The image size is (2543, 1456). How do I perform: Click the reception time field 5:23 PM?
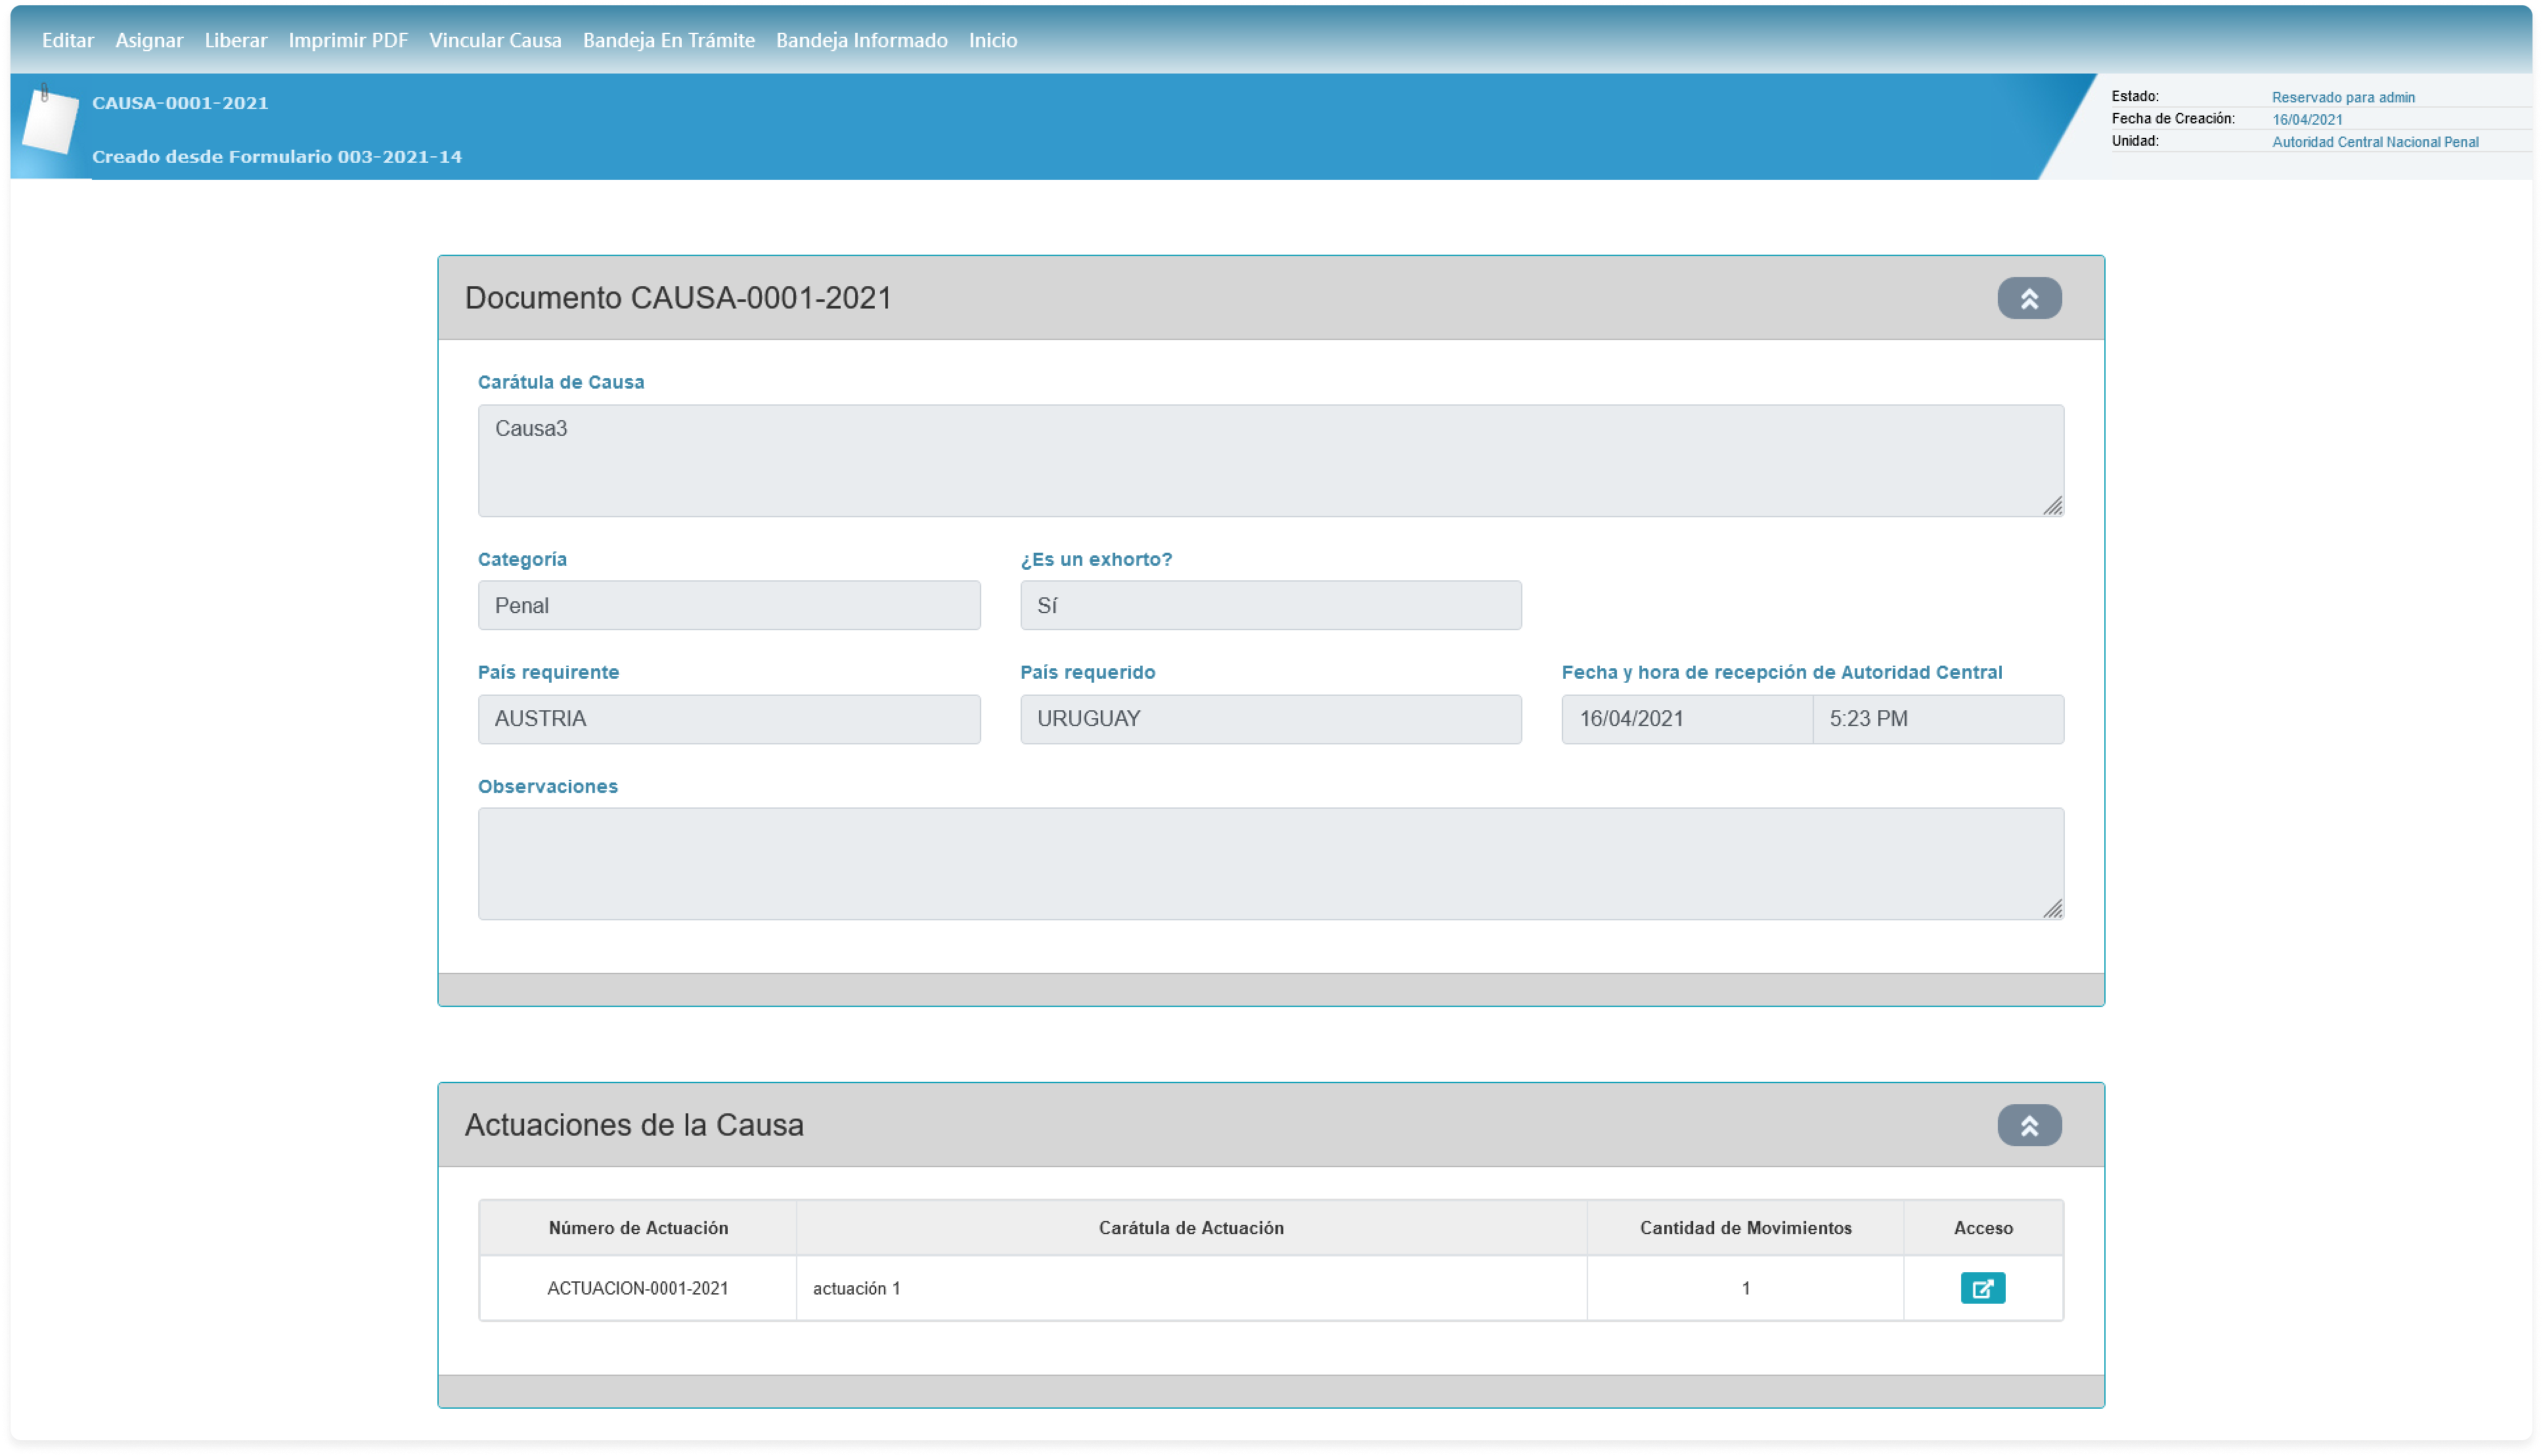[1937, 719]
